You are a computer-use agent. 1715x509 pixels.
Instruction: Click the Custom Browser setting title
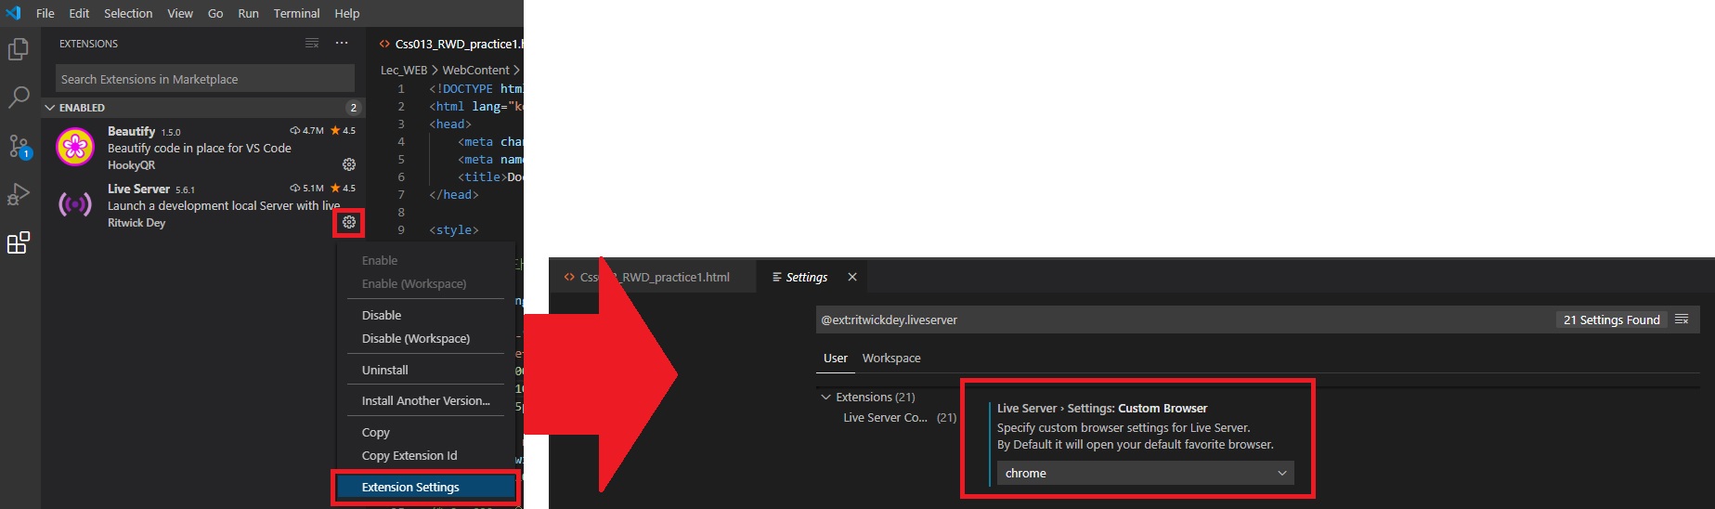(1102, 408)
